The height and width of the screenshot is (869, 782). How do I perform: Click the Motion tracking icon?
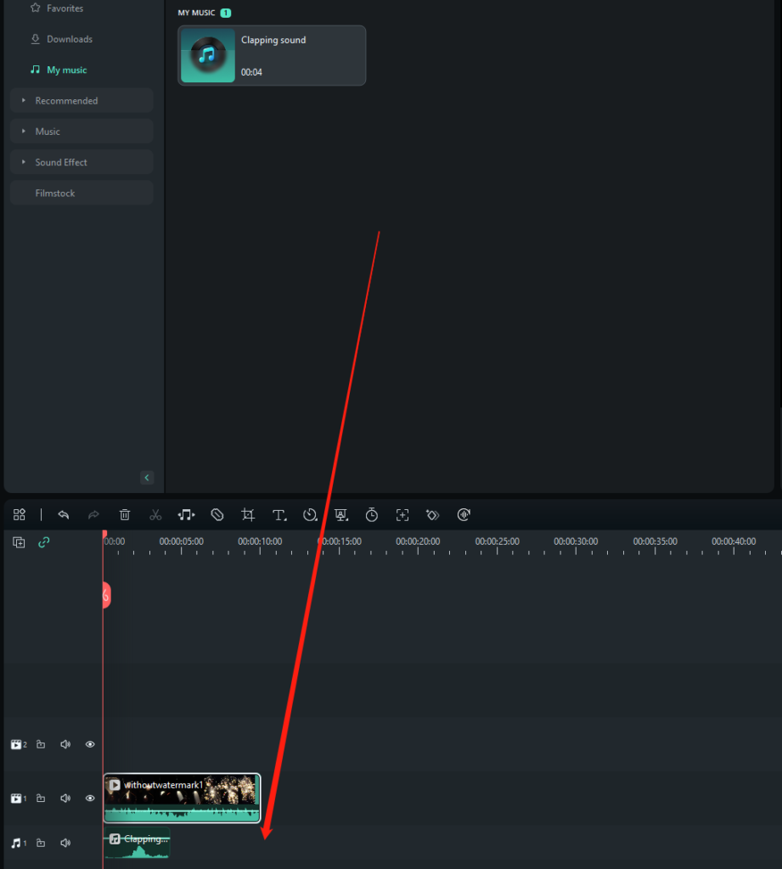coord(402,514)
